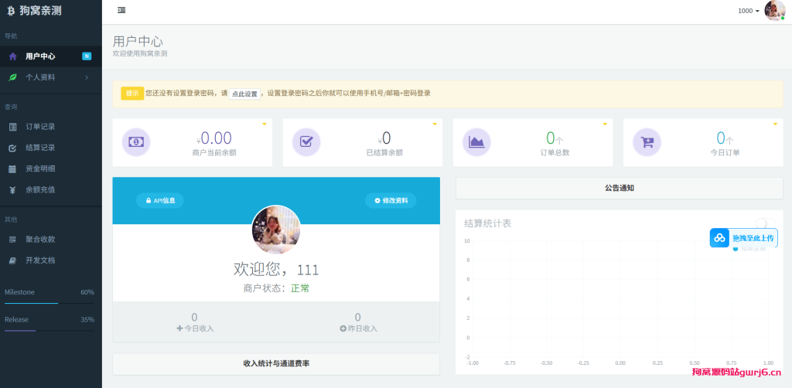Click the yellow corner arrow on the 订单总数 card
The width and height of the screenshot is (792, 388).
coord(605,124)
